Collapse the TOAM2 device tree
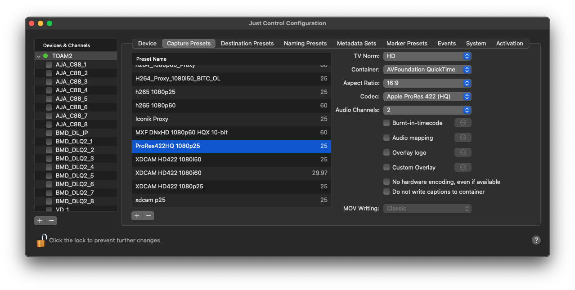Image resolution: width=575 pixels, height=290 pixels. click(x=39, y=56)
